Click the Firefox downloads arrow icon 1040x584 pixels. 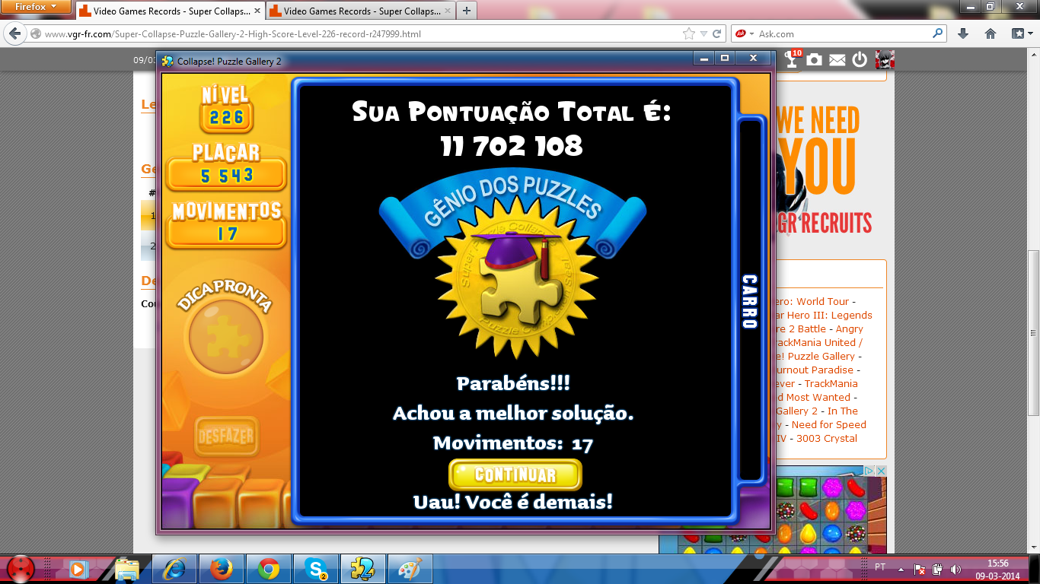pyautogui.click(x=963, y=33)
